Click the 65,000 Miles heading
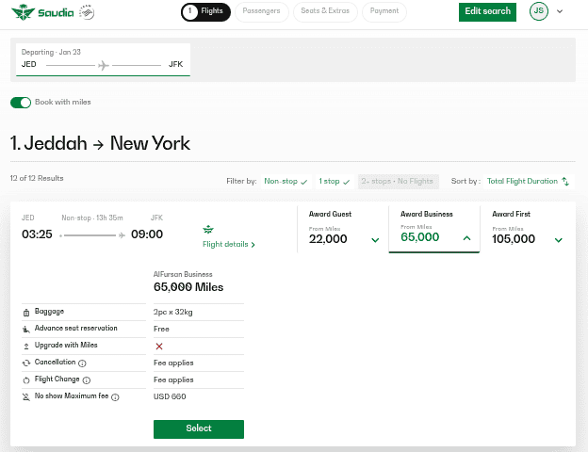The image size is (588, 452). (x=188, y=287)
